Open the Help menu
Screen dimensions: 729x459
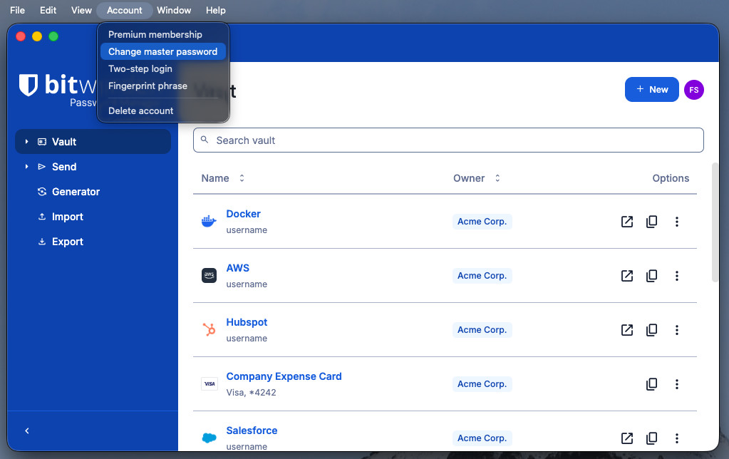tap(216, 10)
